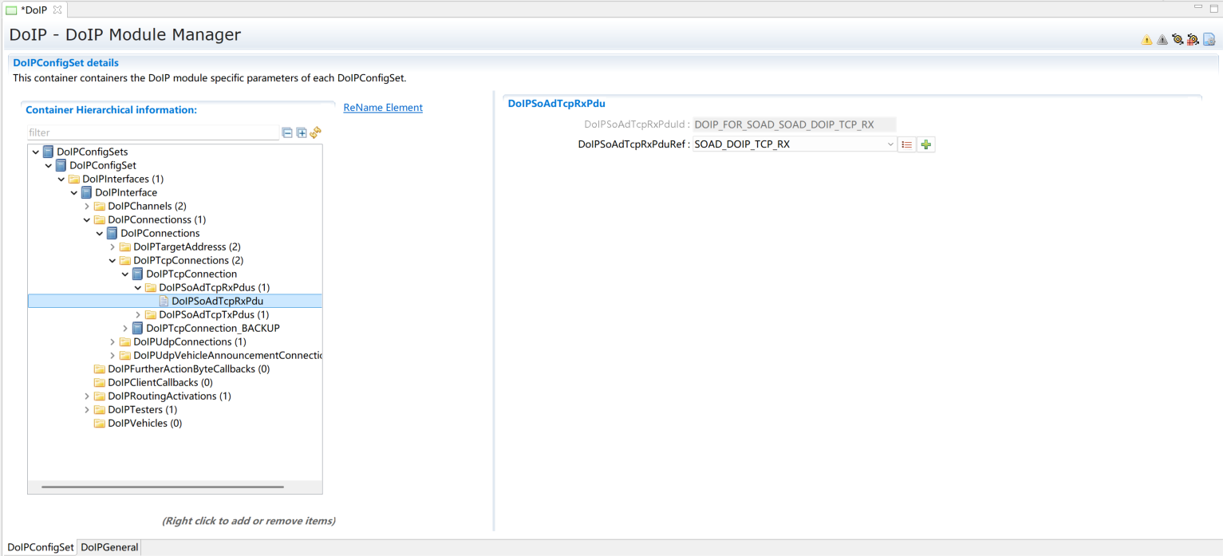The width and height of the screenshot is (1223, 556).
Task: Expand the DoIPChannels (2) folder
Action: (87, 207)
